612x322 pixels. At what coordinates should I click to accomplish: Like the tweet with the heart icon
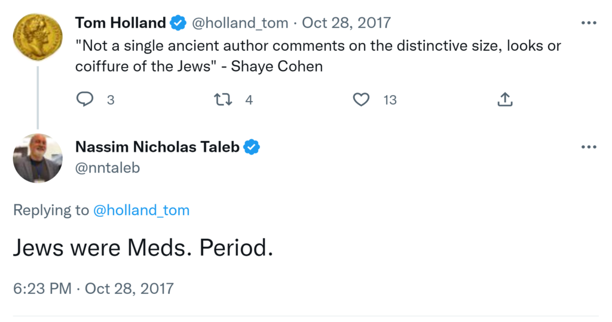361,99
